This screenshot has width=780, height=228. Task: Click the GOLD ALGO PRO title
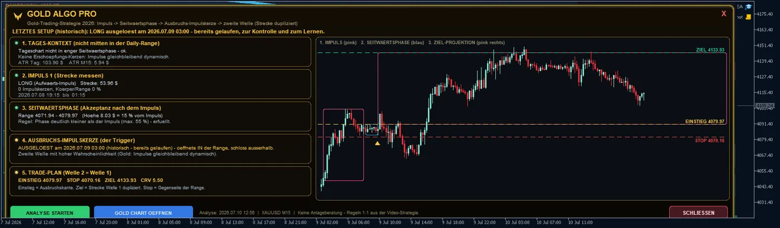(x=61, y=14)
